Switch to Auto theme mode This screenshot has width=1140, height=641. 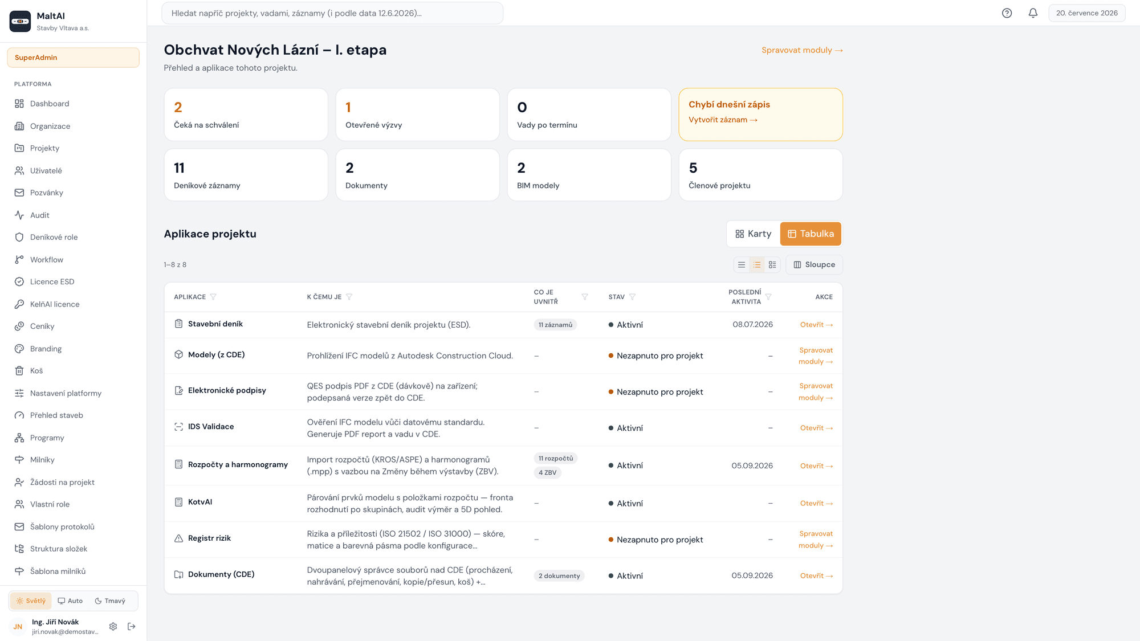click(70, 601)
